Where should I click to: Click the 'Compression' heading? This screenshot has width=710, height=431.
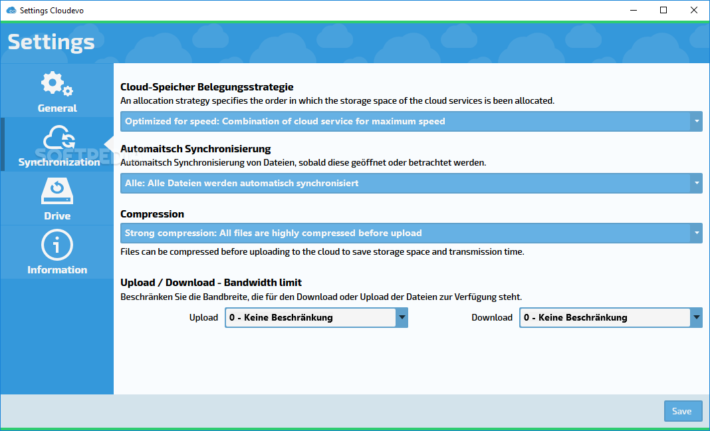[x=152, y=214]
